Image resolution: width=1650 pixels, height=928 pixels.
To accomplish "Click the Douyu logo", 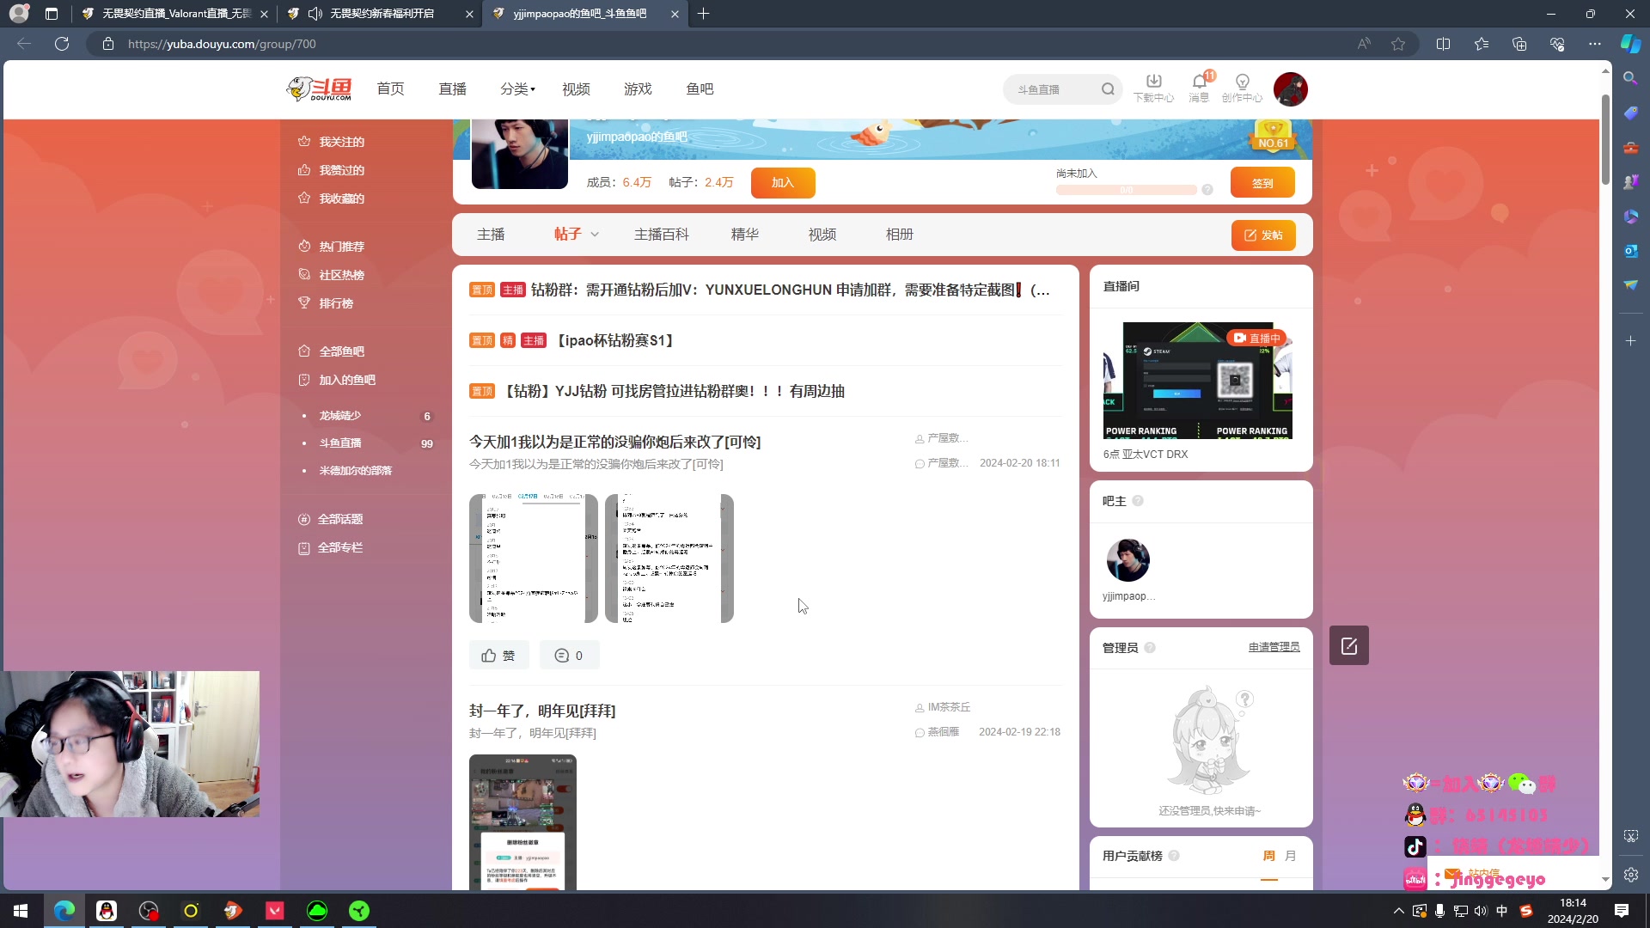I will [x=319, y=89].
